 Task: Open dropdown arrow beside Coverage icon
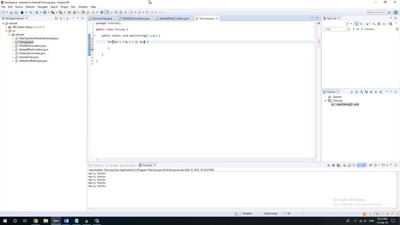[x=56, y=12]
